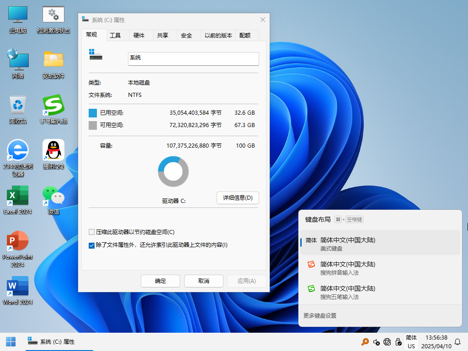
Task: Open the PowerPoint 2024 shortcut
Action: [18, 249]
